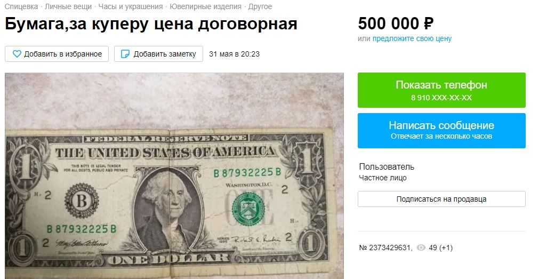
Task: Click Добавить заметку button
Action: pos(158,54)
